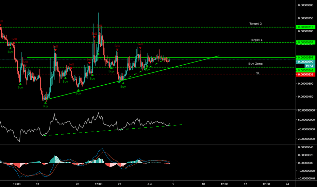Click the current price tag 0.00000590
The width and height of the screenshot is (317, 187).
[305, 62]
